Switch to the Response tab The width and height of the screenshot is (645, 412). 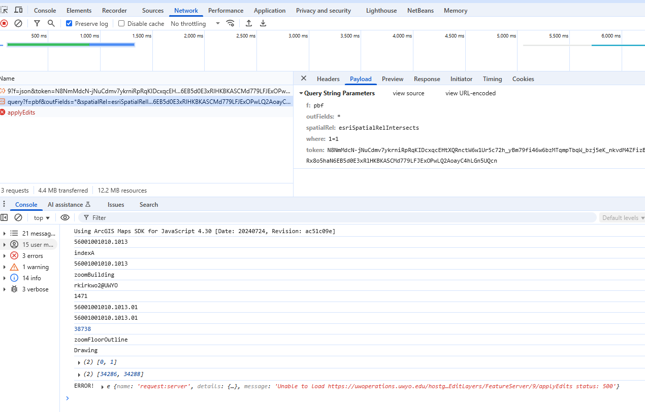point(427,79)
